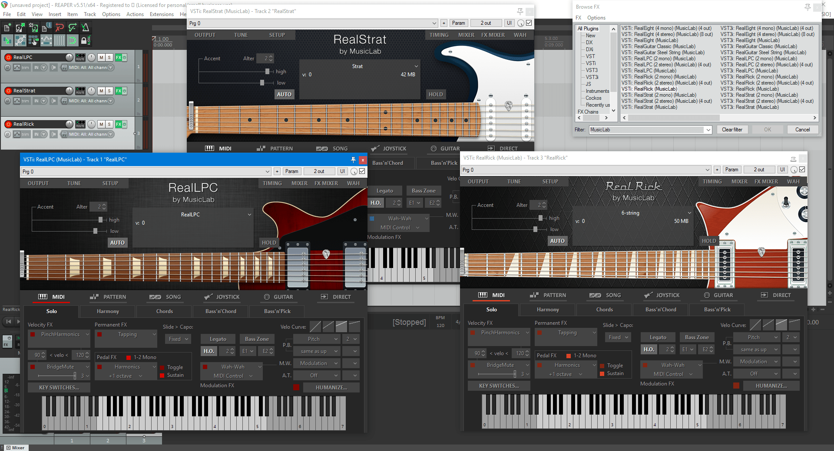The image size is (834, 451).
Task: Select the first Velo Curve shape in RealLPC
Action: tap(315, 326)
